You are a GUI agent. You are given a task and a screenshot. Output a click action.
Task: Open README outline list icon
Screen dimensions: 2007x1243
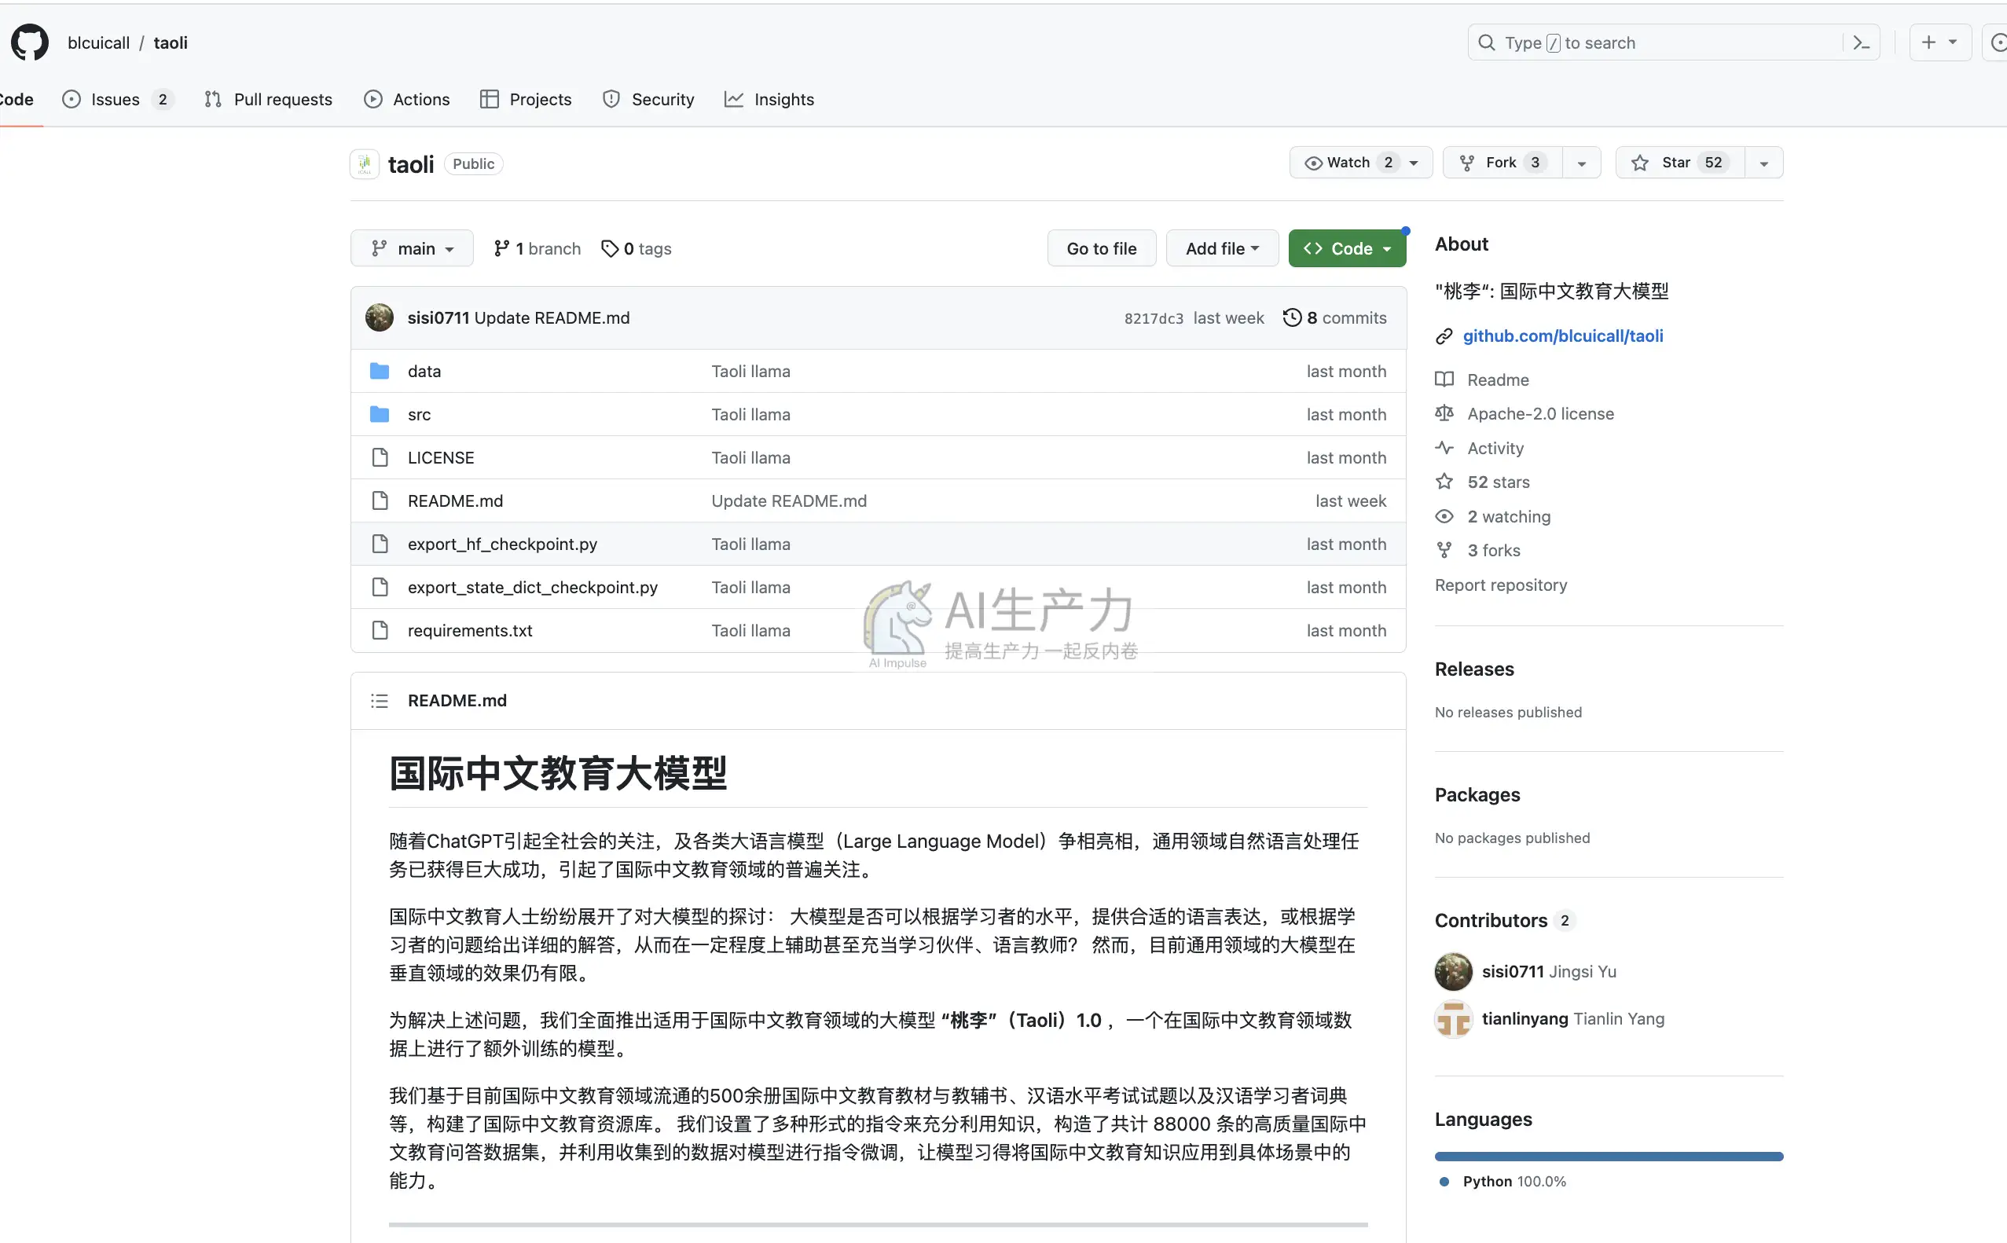click(x=379, y=700)
